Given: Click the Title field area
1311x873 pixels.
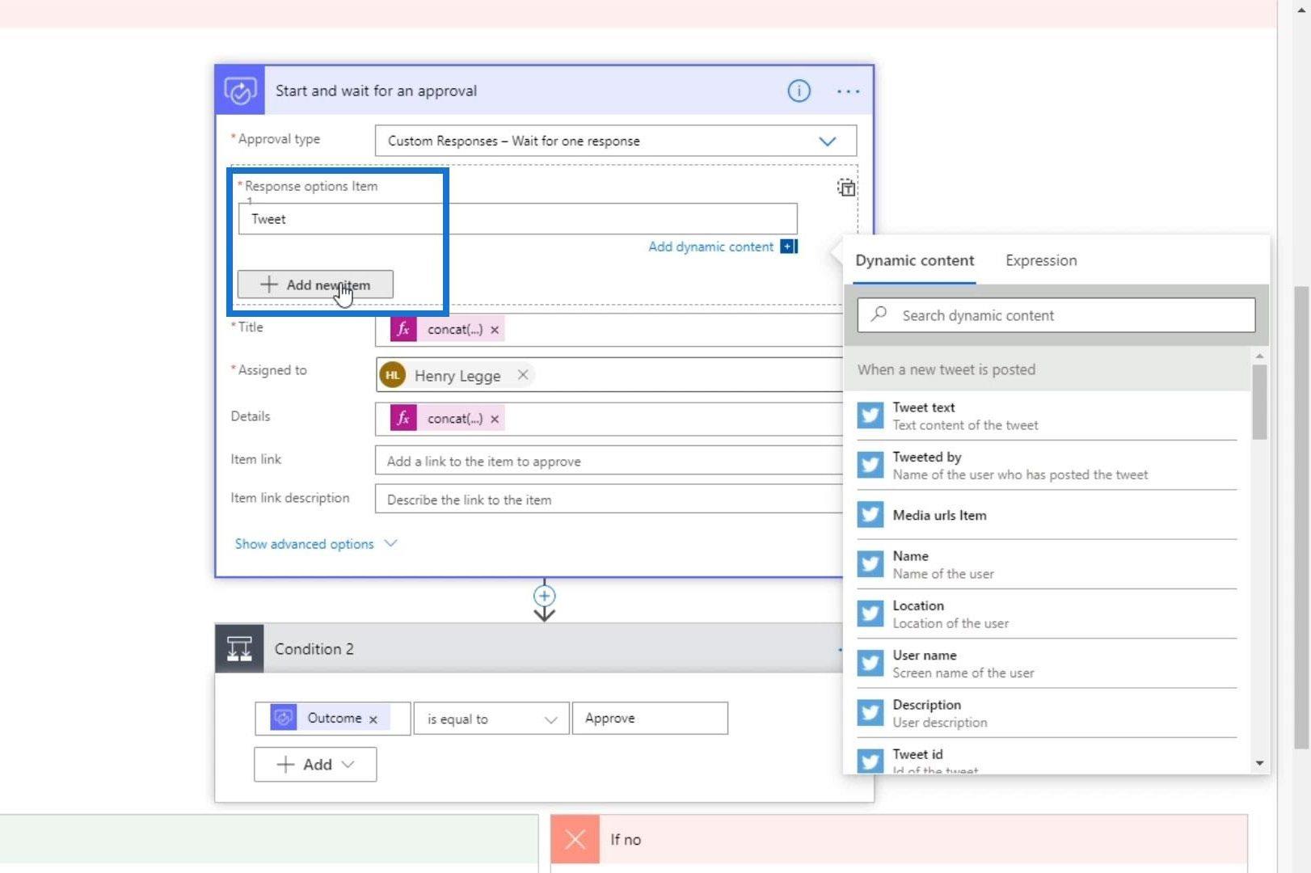Looking at the screenshot, I should pyautogui.click(x=609, y=330).
